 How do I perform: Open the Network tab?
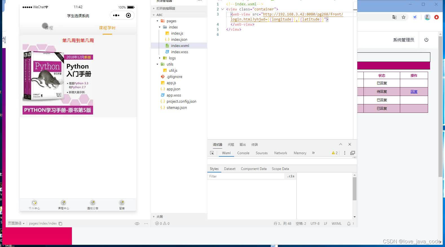[x=281, y=153]
